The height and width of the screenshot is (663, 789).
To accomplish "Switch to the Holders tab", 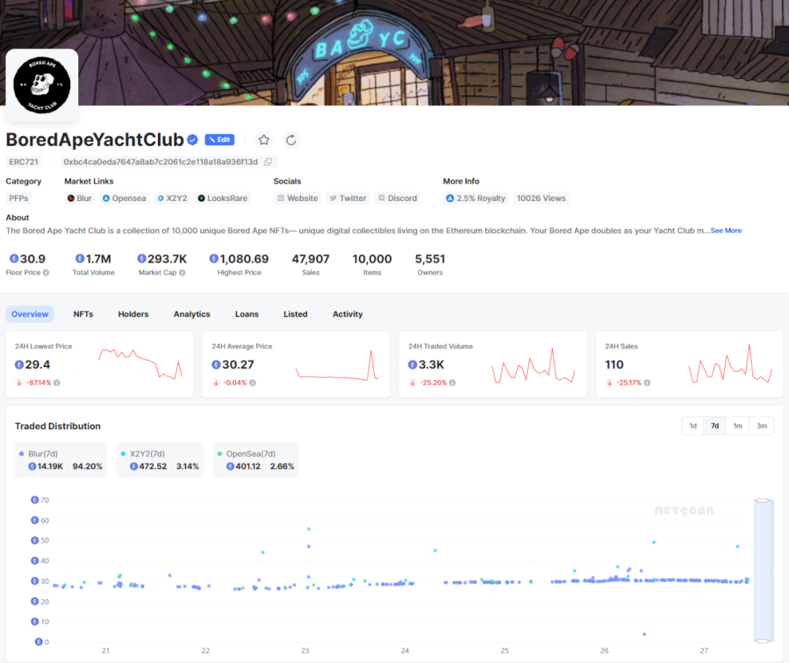I will pyautogui.click(x=134, y=314).
